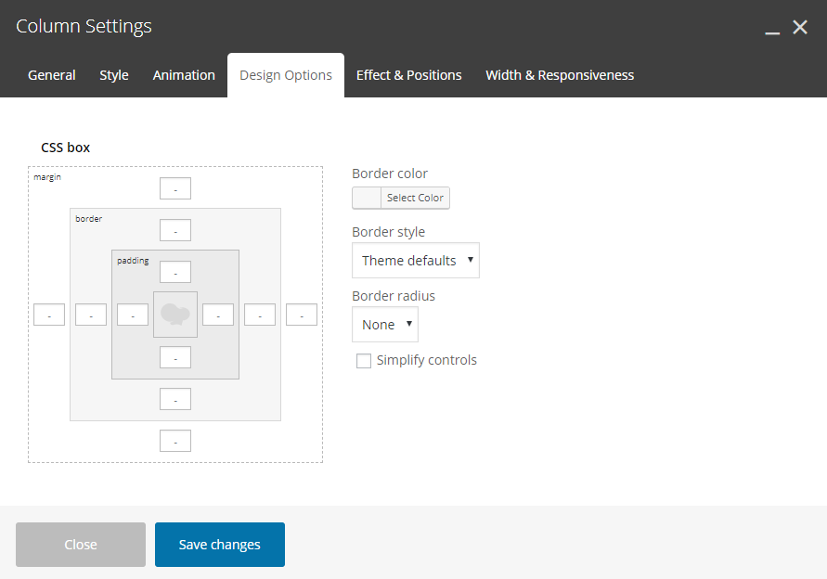Go to the Animation tab
The width and height of the screenshot is (827, 579).
point(184,75)
